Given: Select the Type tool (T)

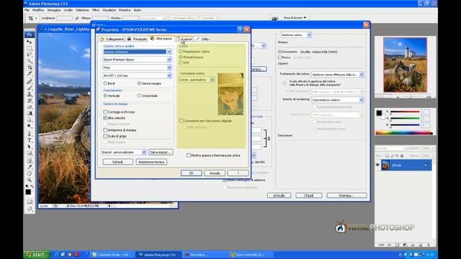Looking at the screenshot, I should point(30,140).
